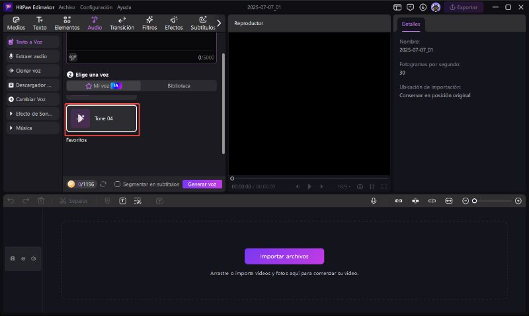Click the AI writing icon below the text box
The width and height of the screenshot is (529, 316).
73,58
